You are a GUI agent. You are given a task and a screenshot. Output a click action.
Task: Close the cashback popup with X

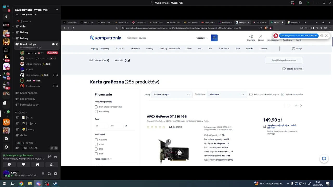[326, 36]
